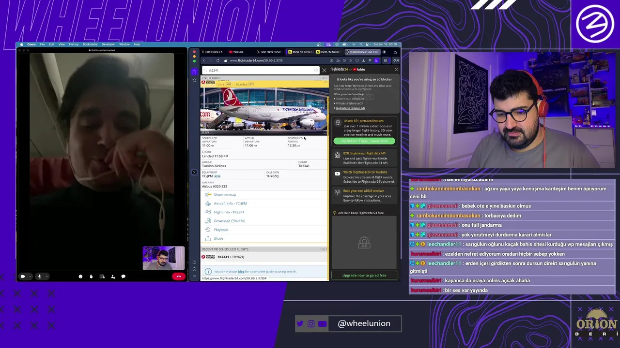Open Spotlight search in macOS menu bar

pos(361,44)
